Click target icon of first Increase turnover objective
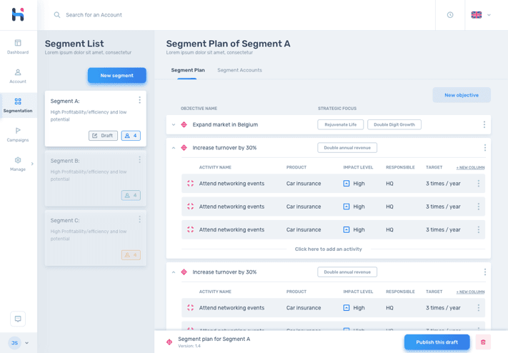This screenshot has height=353, width=508. (184, 148)
